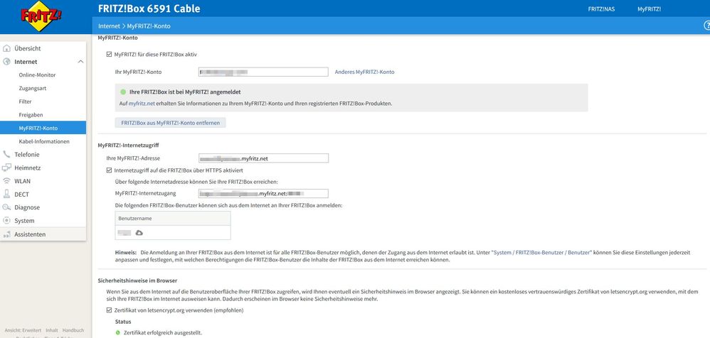Image resolution: width=710 pixels, height=338 pixels.
Task: Collapse the Internet menu chevron
Action: 80,62
